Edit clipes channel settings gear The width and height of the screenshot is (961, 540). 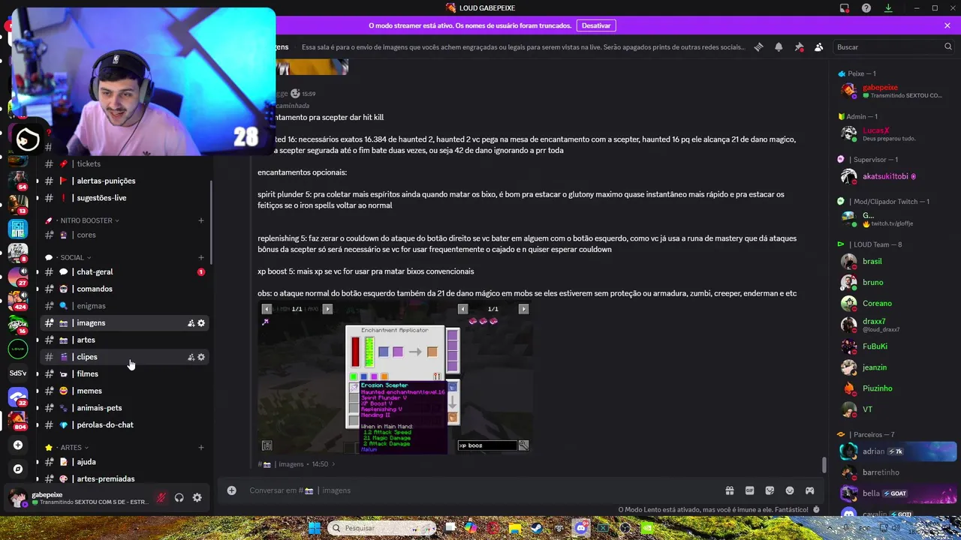point(201,357)
